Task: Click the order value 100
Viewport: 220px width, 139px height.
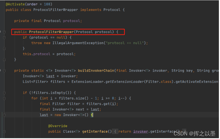Action: (47, 4)
